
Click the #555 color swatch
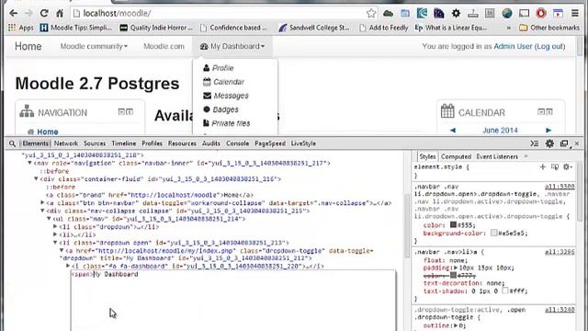453,224
